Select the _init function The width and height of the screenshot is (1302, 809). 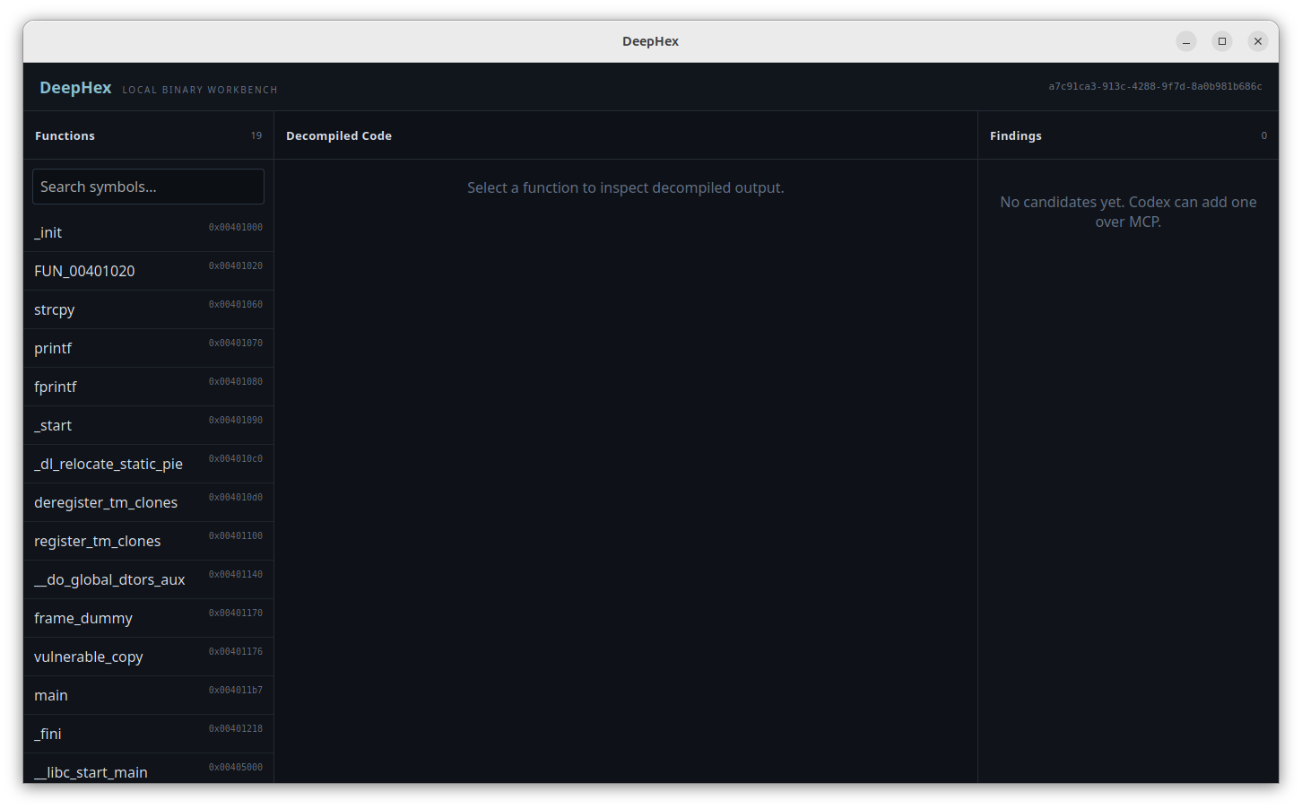(148, 232)
